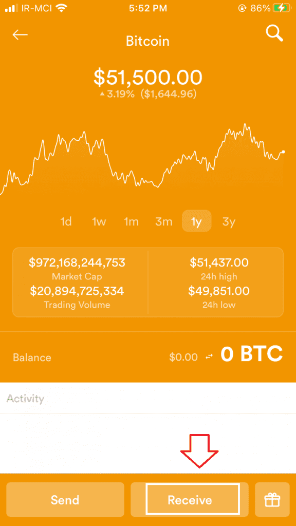Open the gift box rewards icon
The width and height of the screenshot is (296, 526).
(272, 500)
